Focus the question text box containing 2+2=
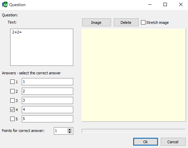Viewport: 188px width, 148px height. 42,47
